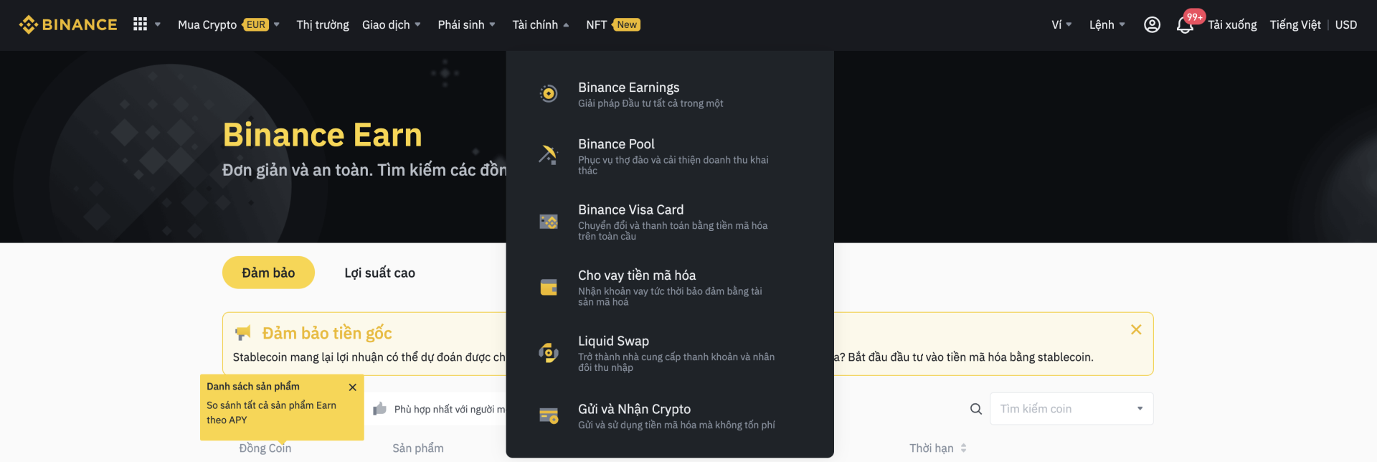Click the Sản phẩm column header
The image size is (1377, 462).
point(418,448)
